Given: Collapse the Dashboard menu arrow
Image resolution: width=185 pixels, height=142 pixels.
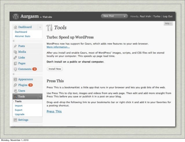Looking at the screenshot, I should pos(40,27).
